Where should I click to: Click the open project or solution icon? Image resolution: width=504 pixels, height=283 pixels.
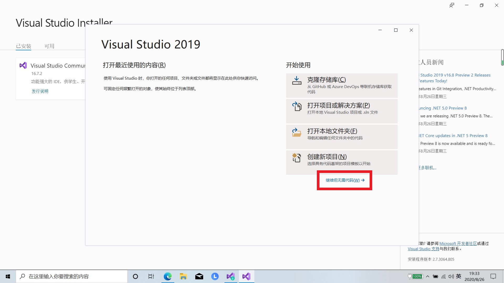point(297,106)
